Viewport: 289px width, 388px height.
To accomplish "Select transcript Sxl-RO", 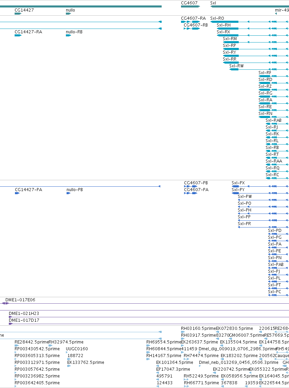I will pyautogui.click(x=217, y=18).
